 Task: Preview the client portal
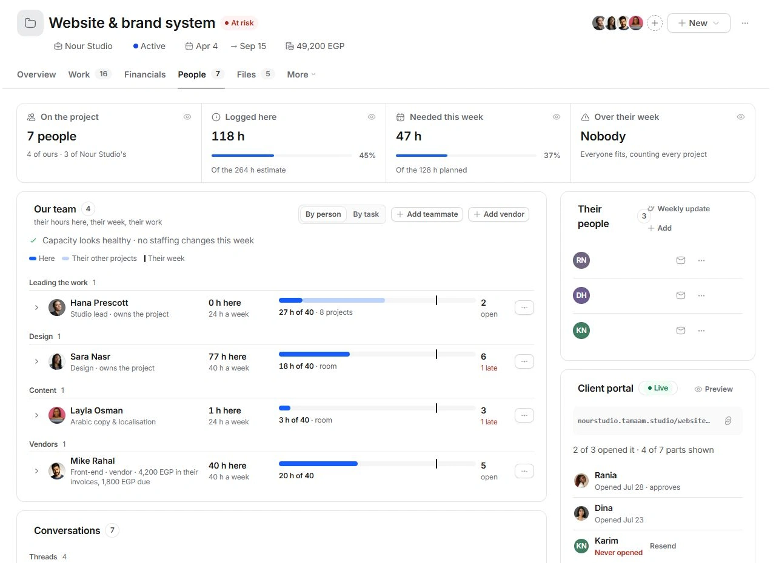point(714,389)
